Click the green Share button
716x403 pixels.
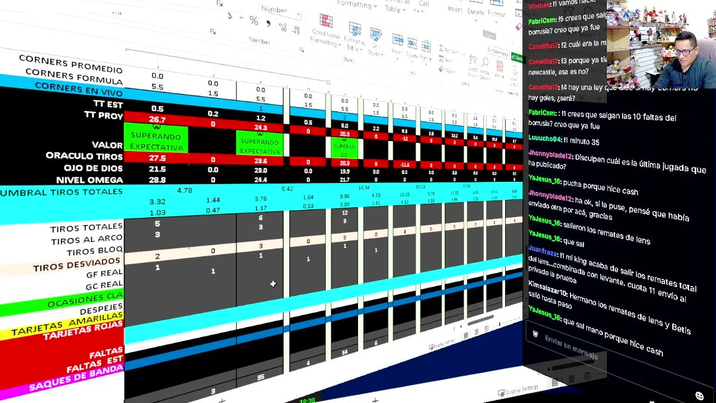(x=518, y=58)
